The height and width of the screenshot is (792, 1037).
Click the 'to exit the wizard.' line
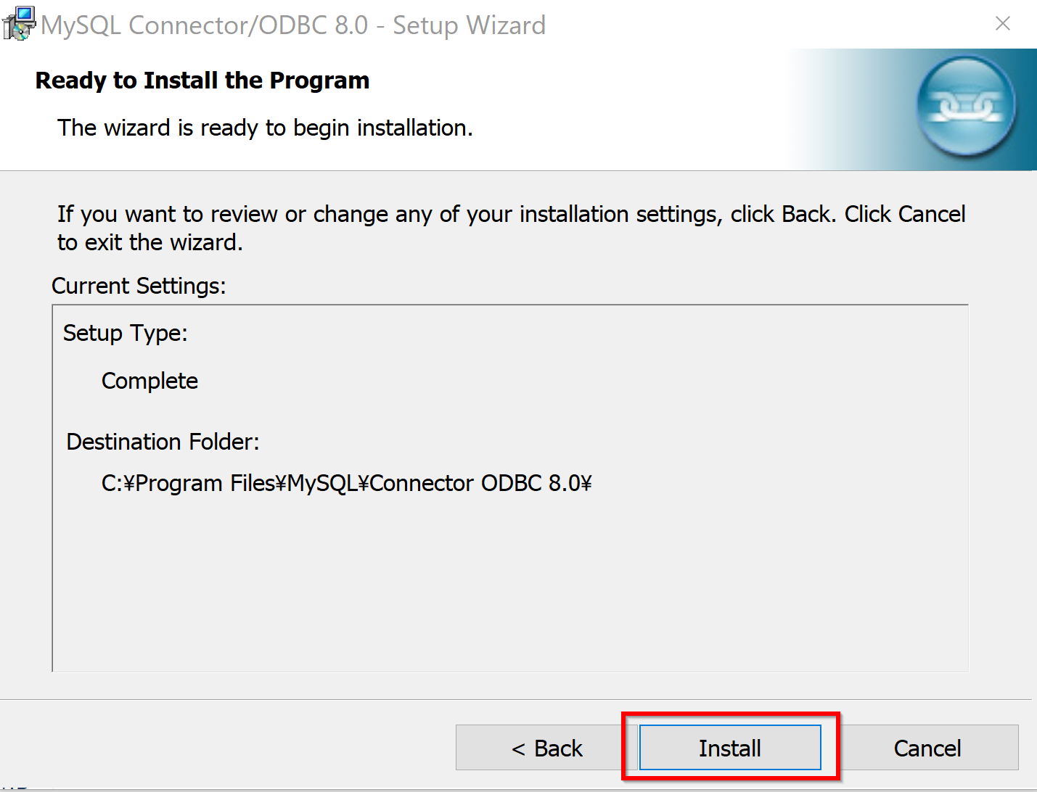pos(150,242)
